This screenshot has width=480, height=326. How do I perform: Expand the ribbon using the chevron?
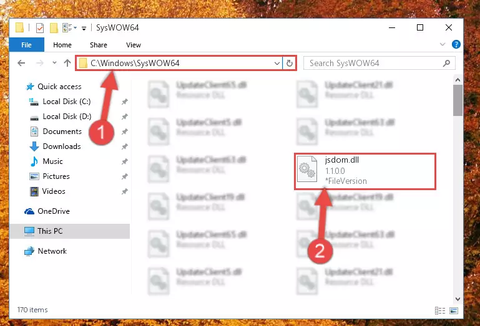click(443, 44)
